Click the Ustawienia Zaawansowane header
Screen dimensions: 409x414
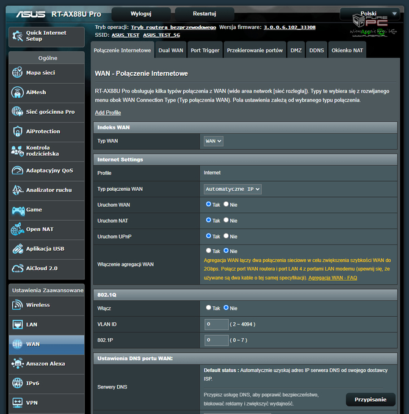46,290
